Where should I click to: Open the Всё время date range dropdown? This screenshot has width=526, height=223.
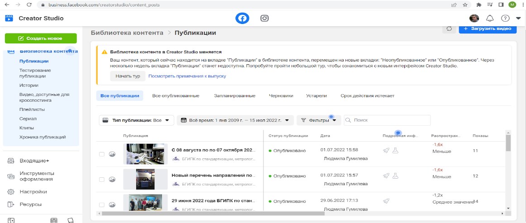(x=235, y=120)
